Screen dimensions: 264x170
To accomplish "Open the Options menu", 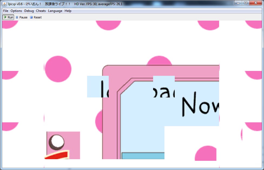I will pyautogui.click(x=16, y=11).
